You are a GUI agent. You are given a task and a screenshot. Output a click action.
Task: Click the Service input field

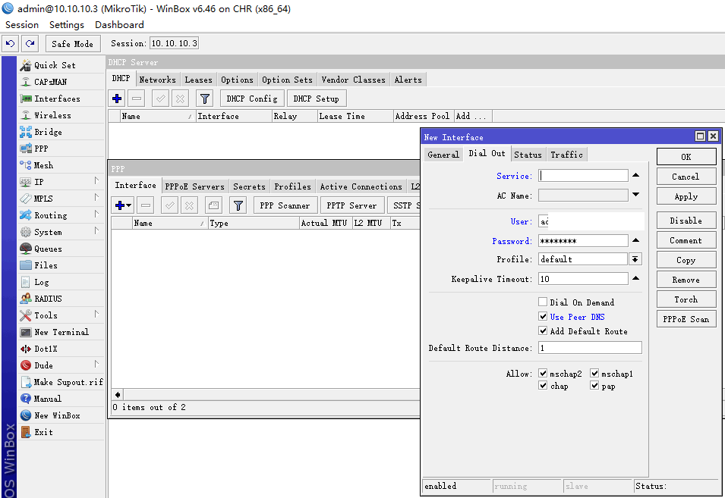click(x=583, y=175)
